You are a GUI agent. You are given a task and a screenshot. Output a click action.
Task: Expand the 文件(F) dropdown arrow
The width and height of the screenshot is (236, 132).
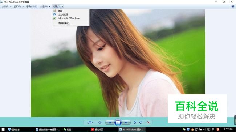(11, 7)
